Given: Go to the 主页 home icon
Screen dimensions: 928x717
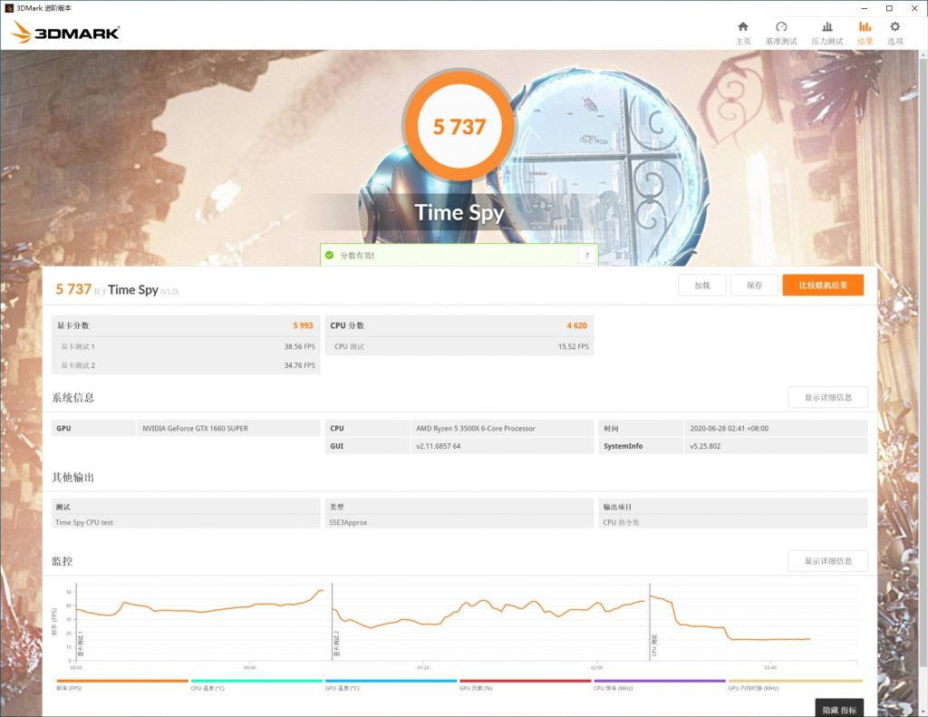Looking at the screenshot, I should (743, 26).
